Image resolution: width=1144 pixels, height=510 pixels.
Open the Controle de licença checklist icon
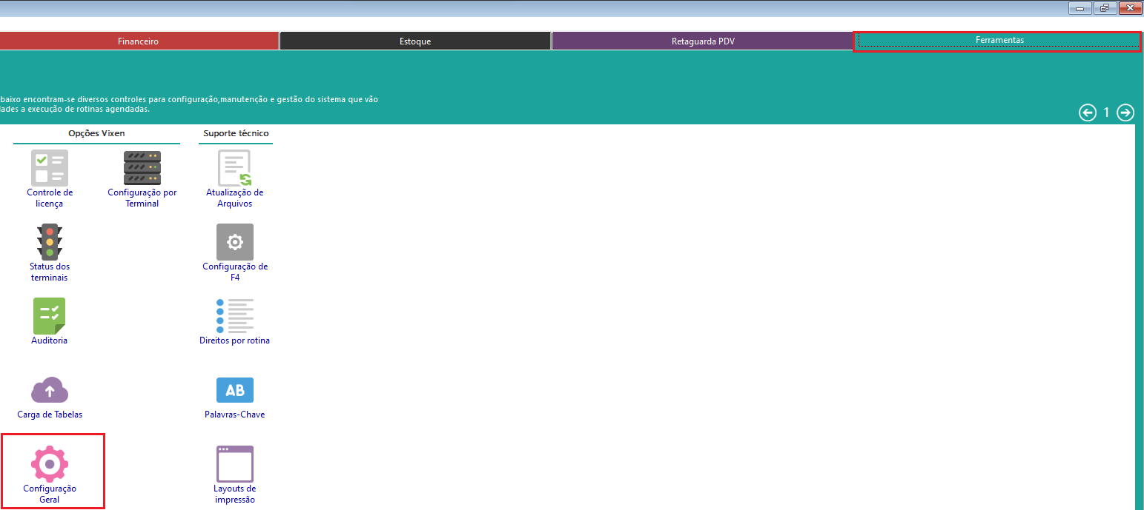50,168
